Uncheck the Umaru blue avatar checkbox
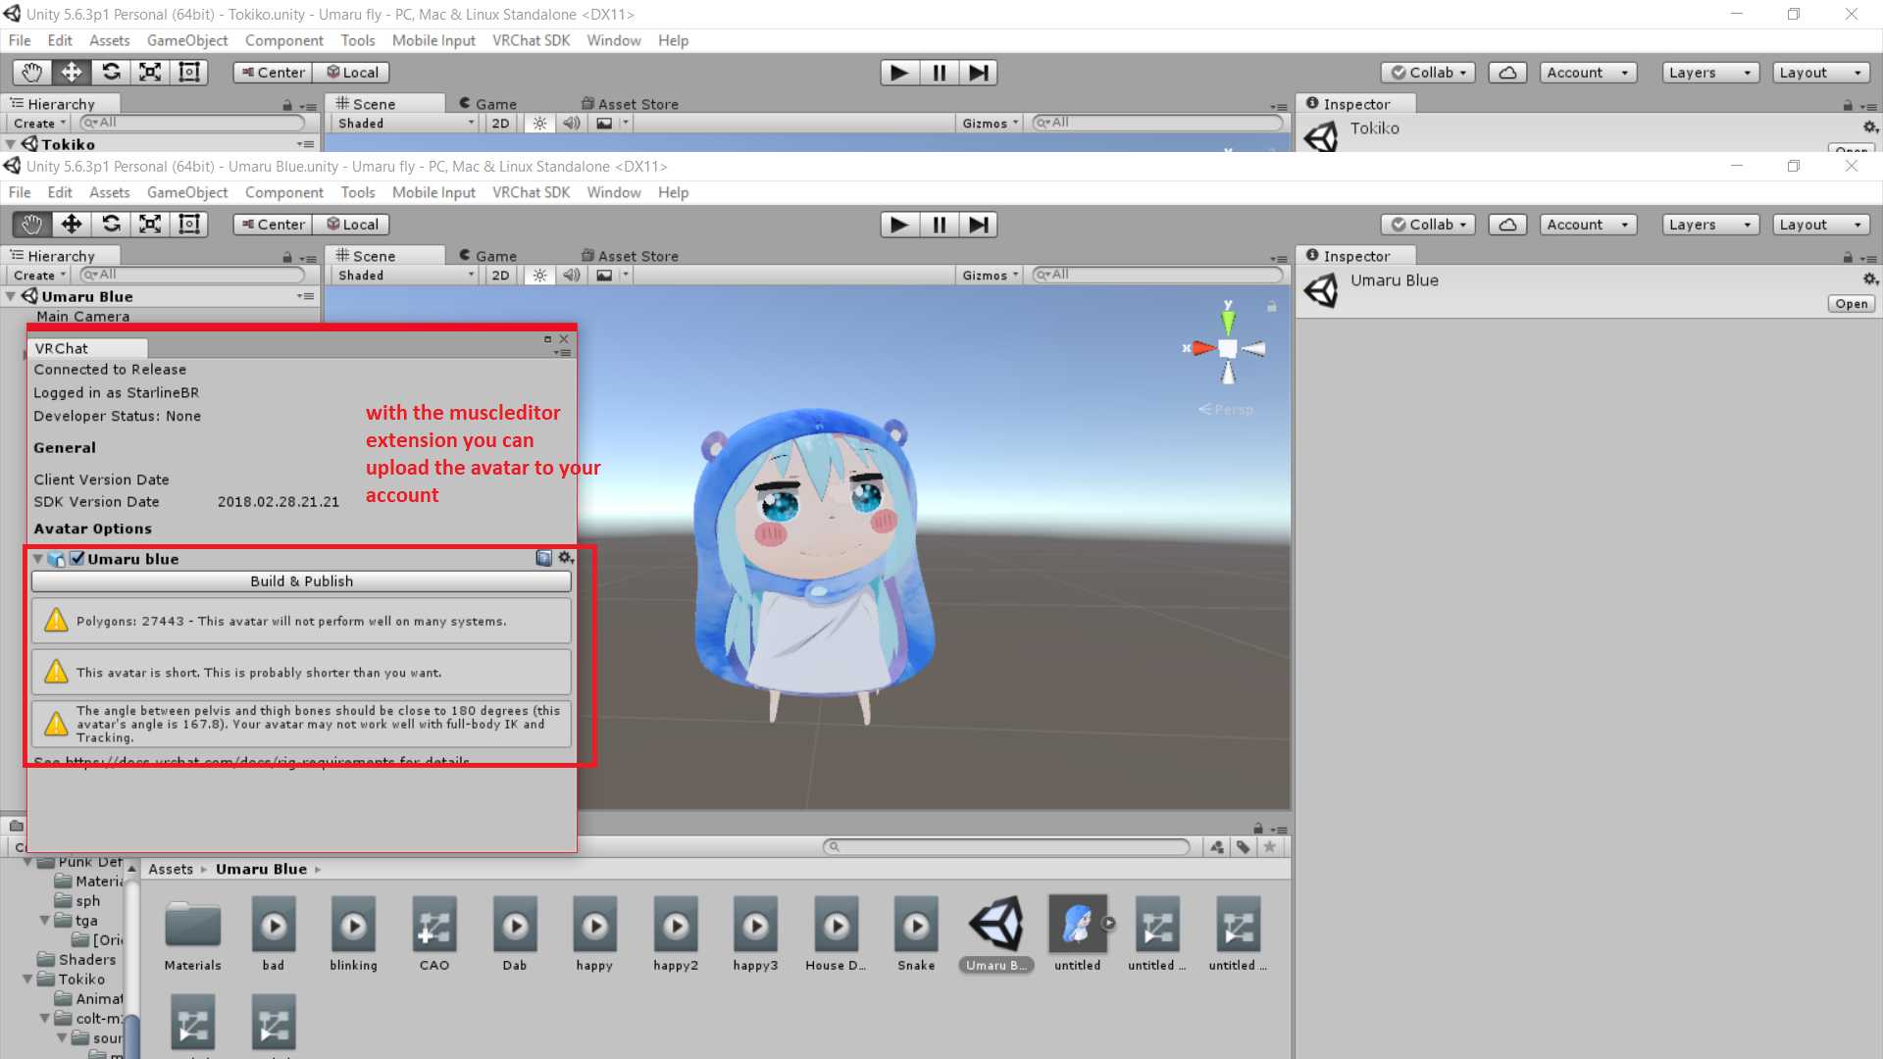Screen dimensions: 1883x1059 pyautogui.click(x=77, y=559)
